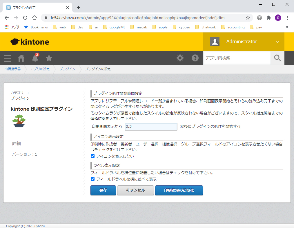
Task: Open new browser tab with plus
Action: click(x=79, y=8)
